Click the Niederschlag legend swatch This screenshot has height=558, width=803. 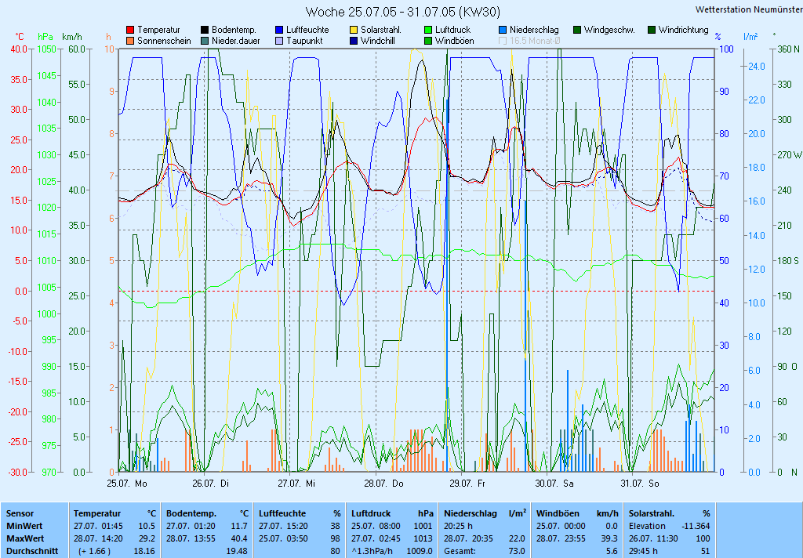(x=503, y=30)
